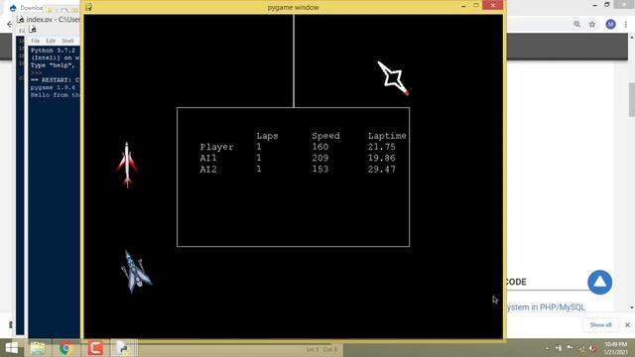Click the IDLE 'Ln: 5 Col: 0' status text
This screenshot has height=357, width=635.
321,349
